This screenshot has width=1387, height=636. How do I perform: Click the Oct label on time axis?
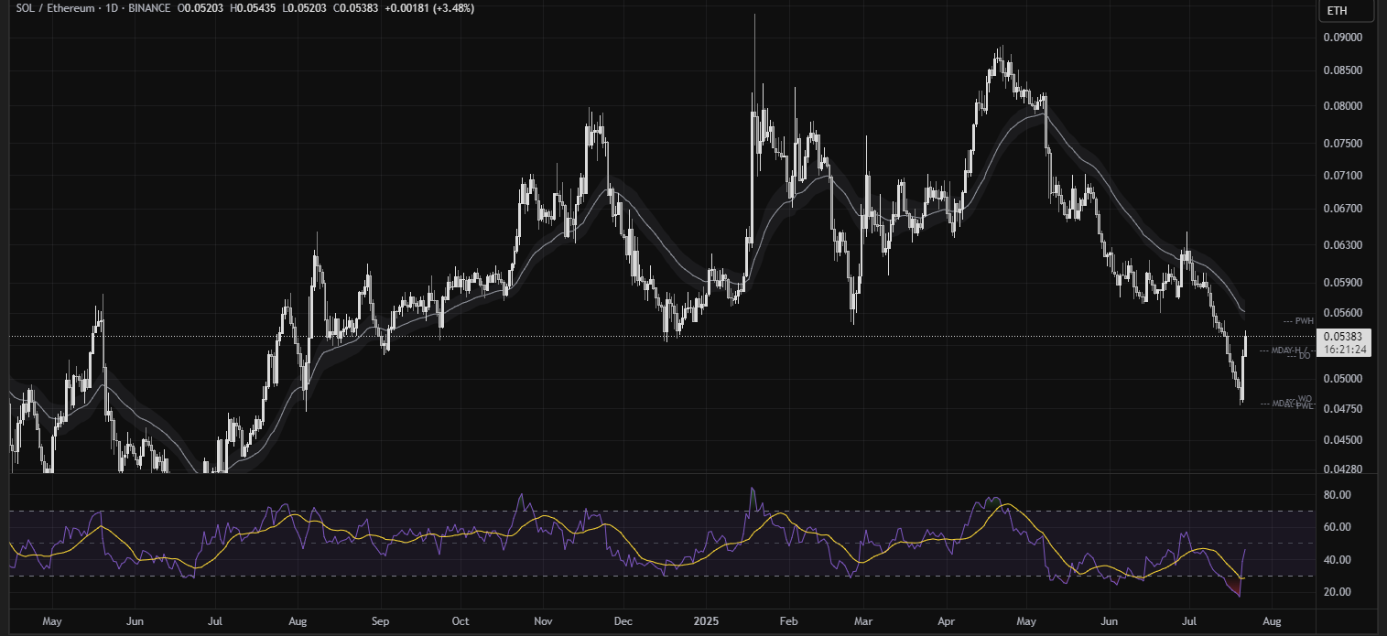pos(460,621)
